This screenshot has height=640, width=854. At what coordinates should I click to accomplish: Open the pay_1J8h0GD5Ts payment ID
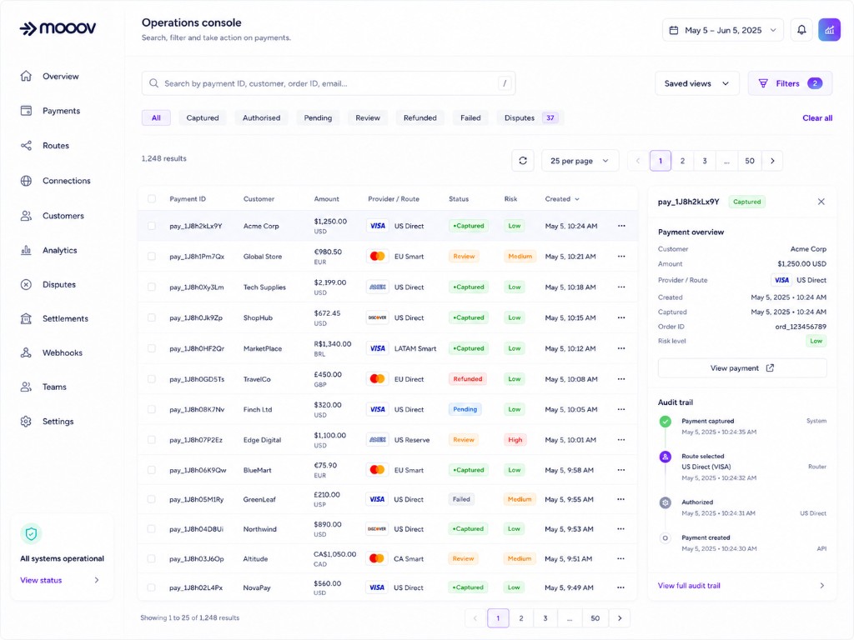pyautogui.click(x=197, y=379)
